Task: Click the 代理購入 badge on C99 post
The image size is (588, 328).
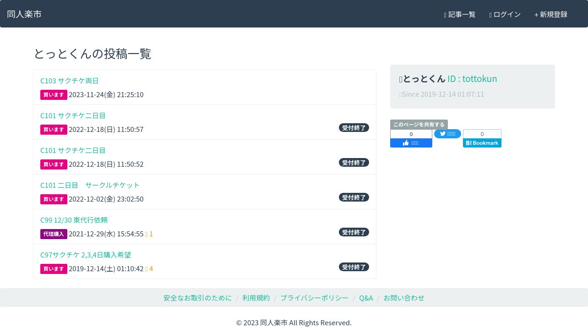Action: coord(54,234)
